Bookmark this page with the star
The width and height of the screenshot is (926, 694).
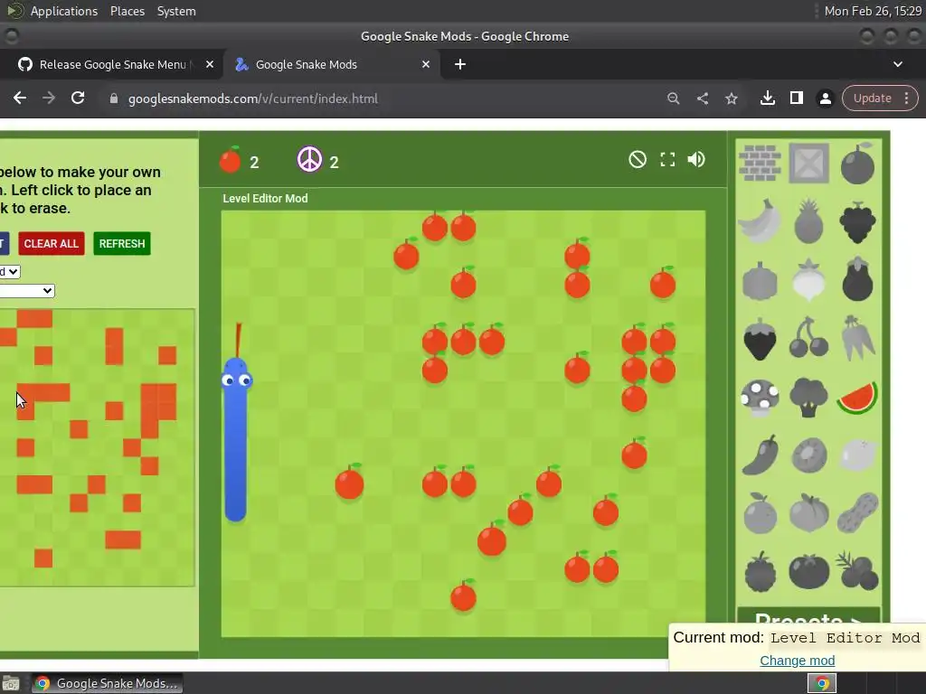pos(731,98)
